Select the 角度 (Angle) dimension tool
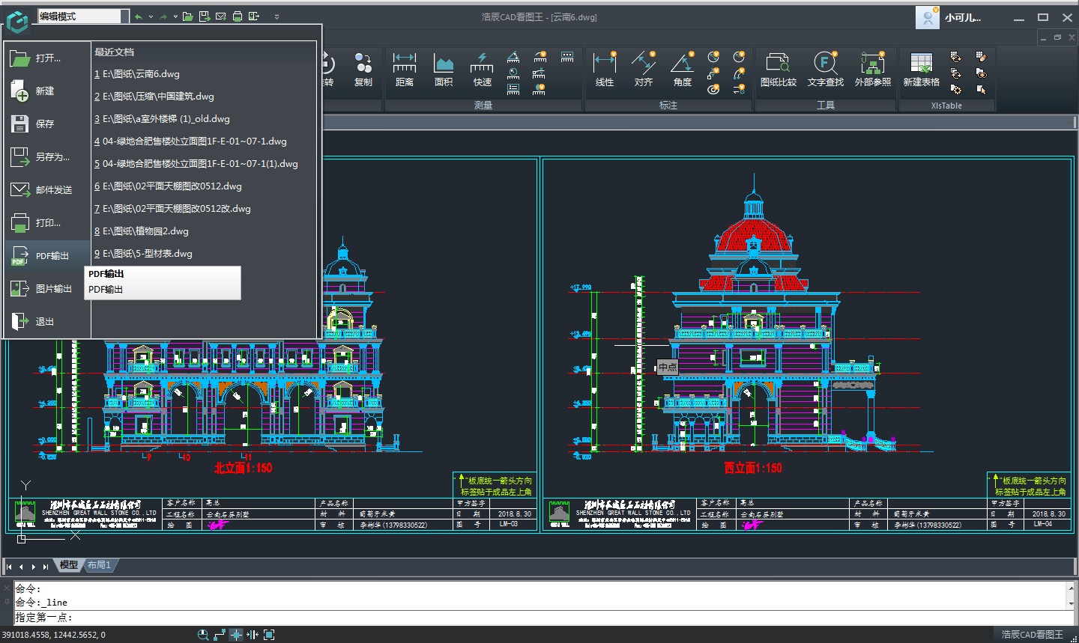This screenshot has width=1079, height=643. click(683, 70)
